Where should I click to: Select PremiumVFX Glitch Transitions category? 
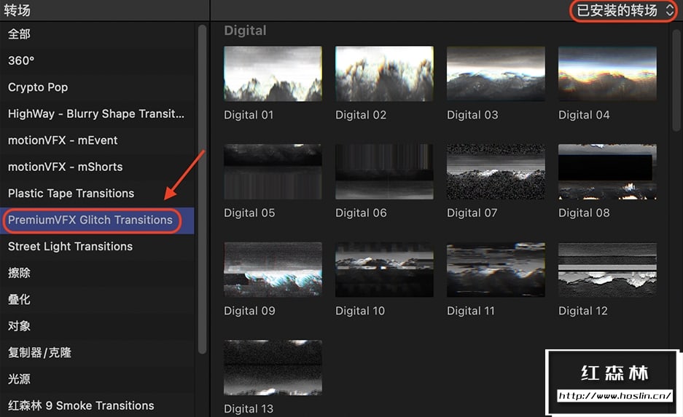pos(97,220)
